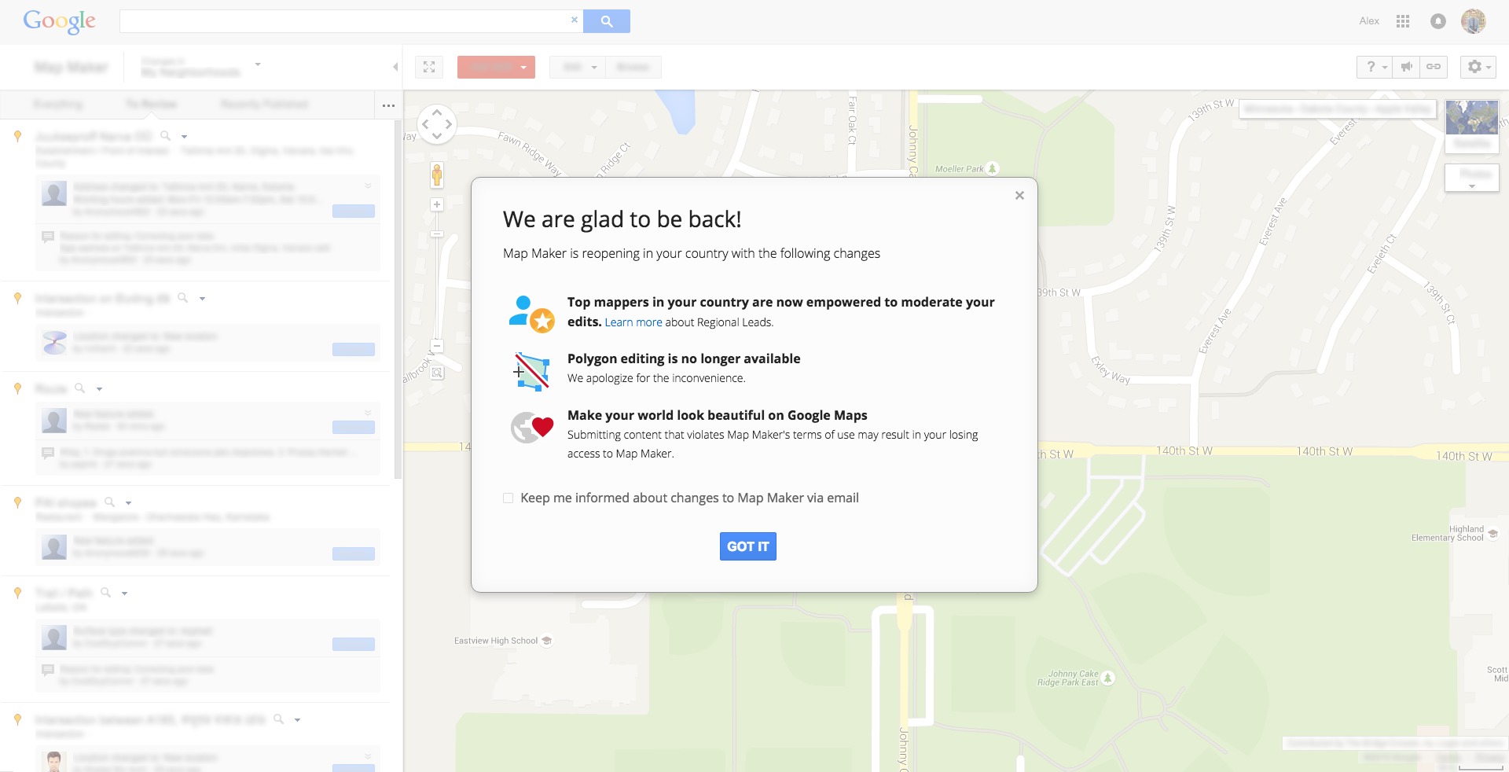Click the map pan control arrows
Viewport: 1509px width, 772px height.
[437, 124]
